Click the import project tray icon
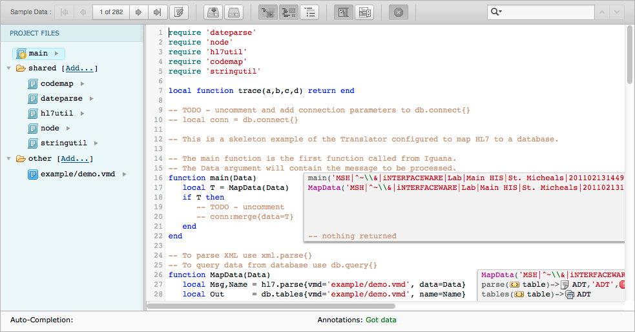This screenshot has height=332, width=635. (213, 12)
